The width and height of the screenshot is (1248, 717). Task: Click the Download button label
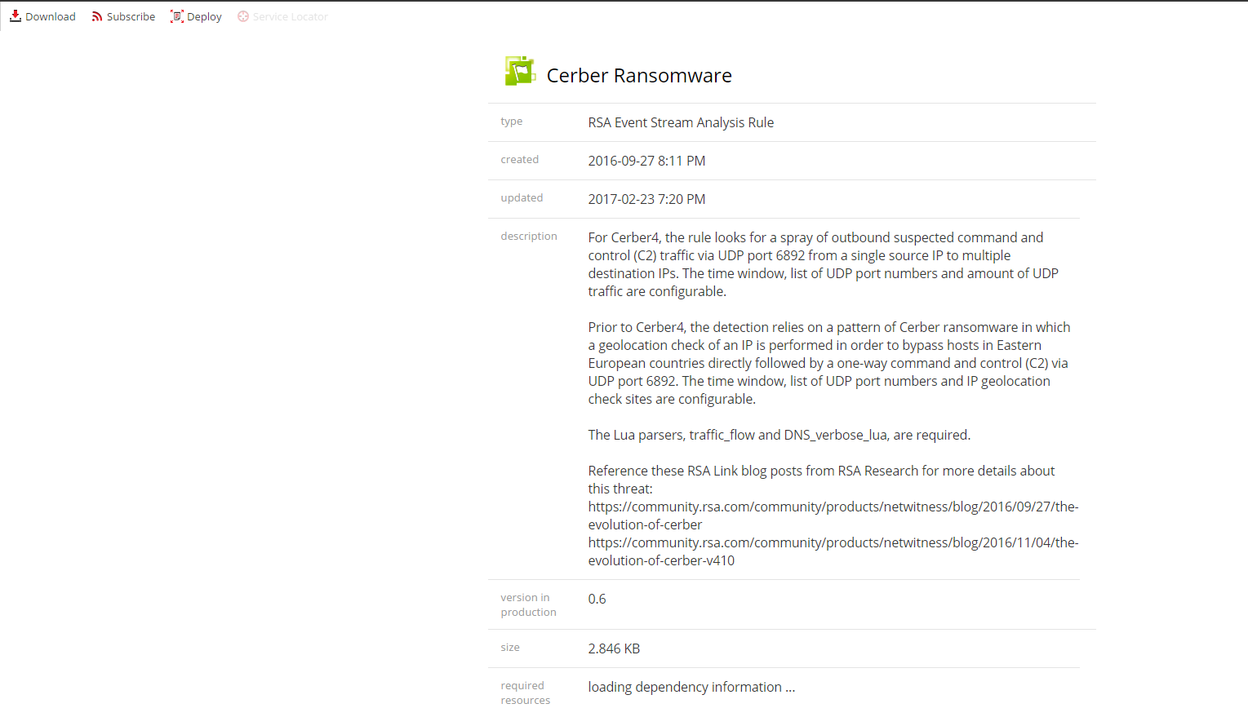51,16
